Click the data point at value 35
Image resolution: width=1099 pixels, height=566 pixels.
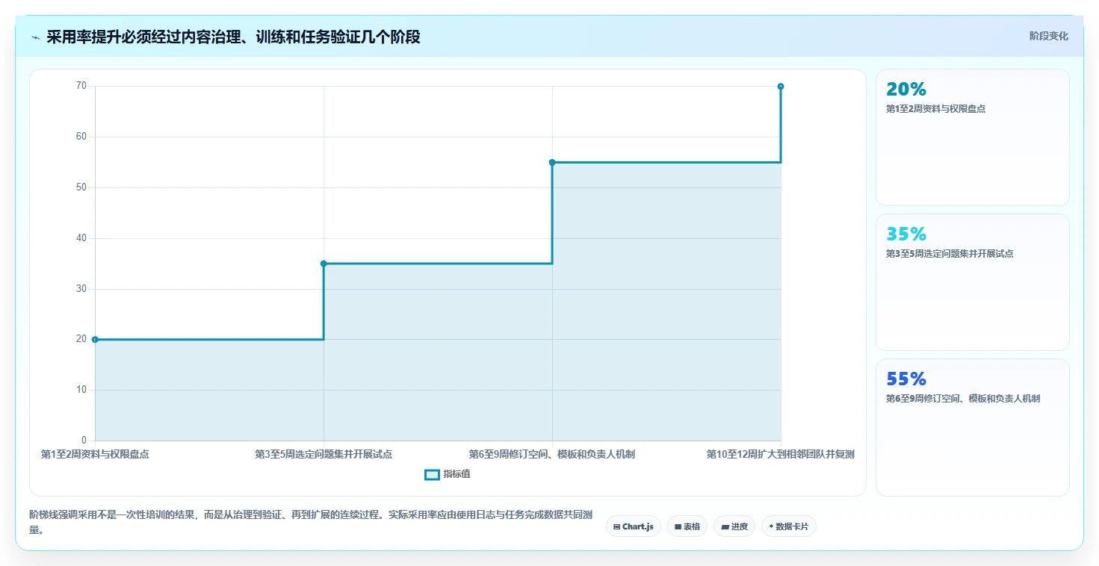coord(323,264)
